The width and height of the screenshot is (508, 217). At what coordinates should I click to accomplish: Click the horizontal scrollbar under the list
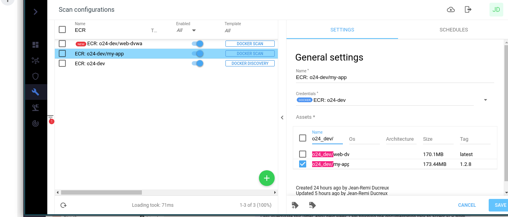click(101, 193)
